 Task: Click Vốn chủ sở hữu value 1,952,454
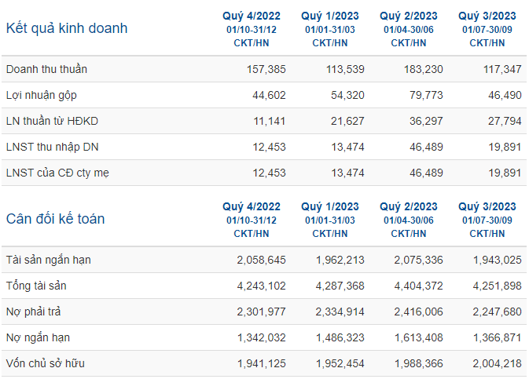pyautogui.click(x=340, y=364)
